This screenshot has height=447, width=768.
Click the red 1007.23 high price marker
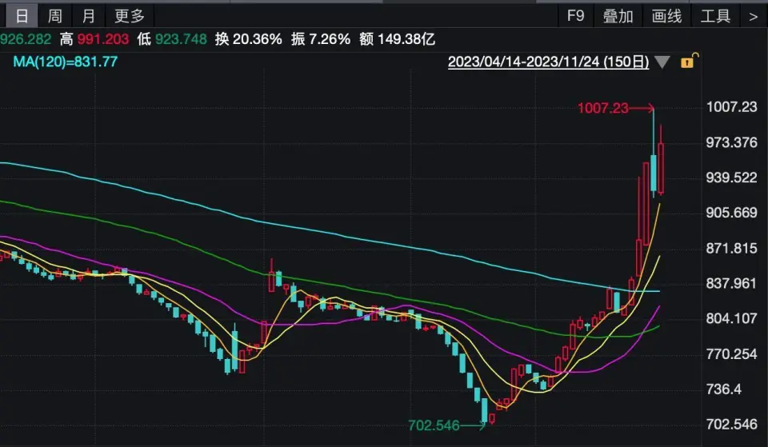coord(603,108)
